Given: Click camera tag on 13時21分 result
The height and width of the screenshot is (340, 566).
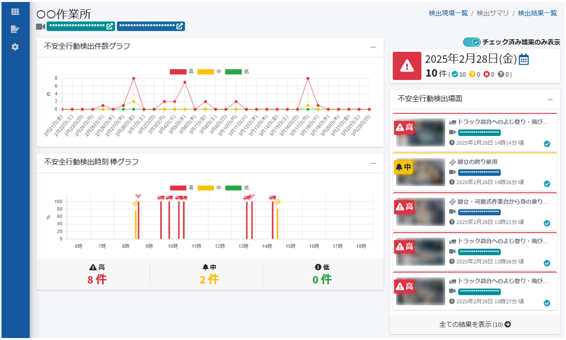Looking at the screenshot, I should point(480,212).
